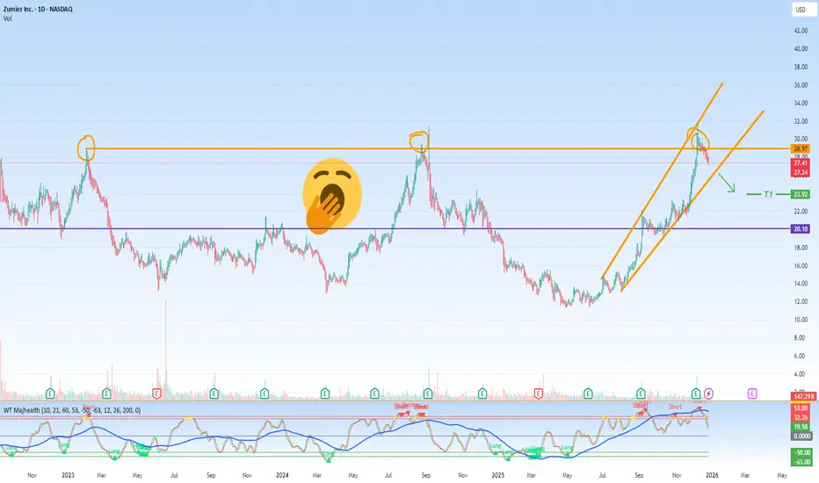This screenshot has height=483, width=819.
Task: Click the 42.00 price scale label
Action: pos(801,31)
